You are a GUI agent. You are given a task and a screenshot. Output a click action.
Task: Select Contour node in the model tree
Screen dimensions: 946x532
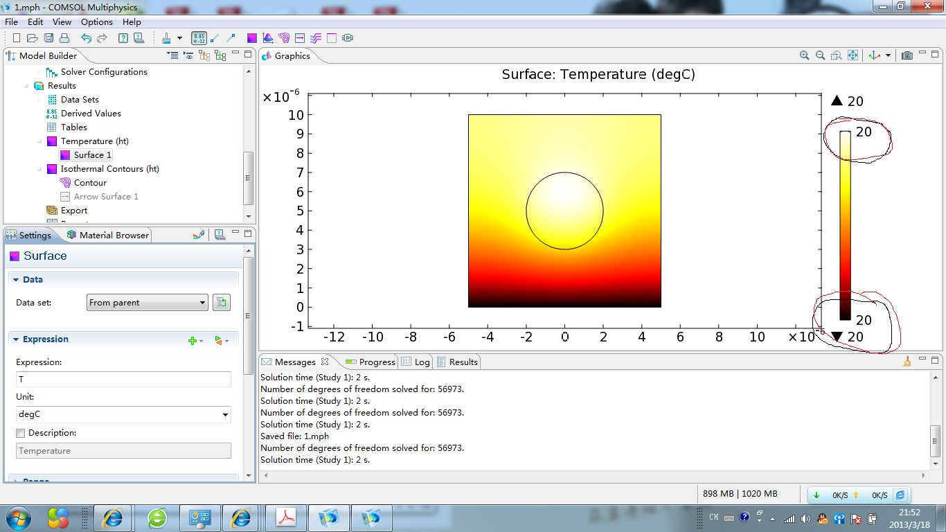(90, 183)
